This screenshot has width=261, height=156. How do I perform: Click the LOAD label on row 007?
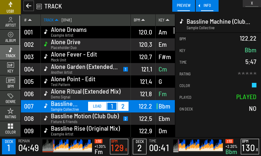[x=97, y=106]
